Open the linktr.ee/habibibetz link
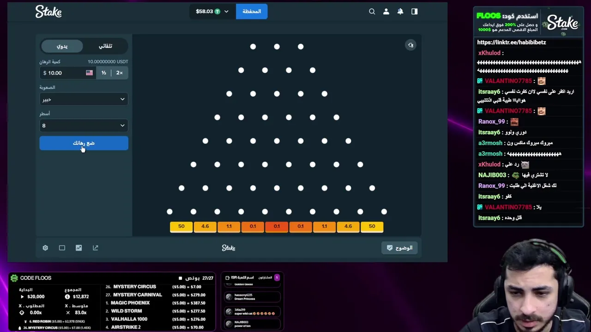This screenshot has height=332, width=591. pyautogui.click(x=512, y=42)
